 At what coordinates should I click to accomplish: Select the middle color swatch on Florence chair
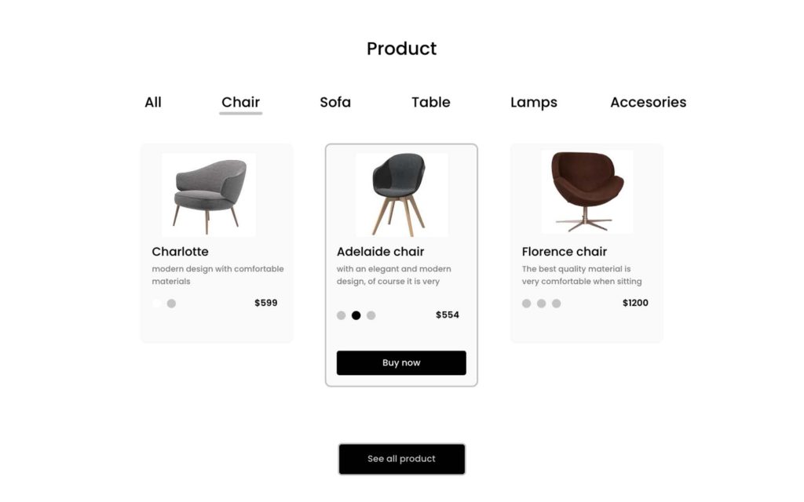pyautogui.click(x=542, y=304)
